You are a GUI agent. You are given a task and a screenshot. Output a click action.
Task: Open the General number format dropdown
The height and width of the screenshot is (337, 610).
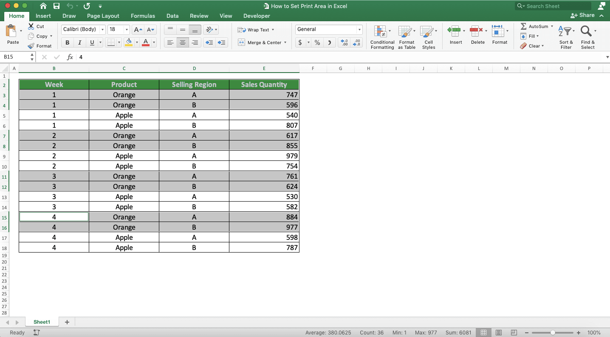359,30
